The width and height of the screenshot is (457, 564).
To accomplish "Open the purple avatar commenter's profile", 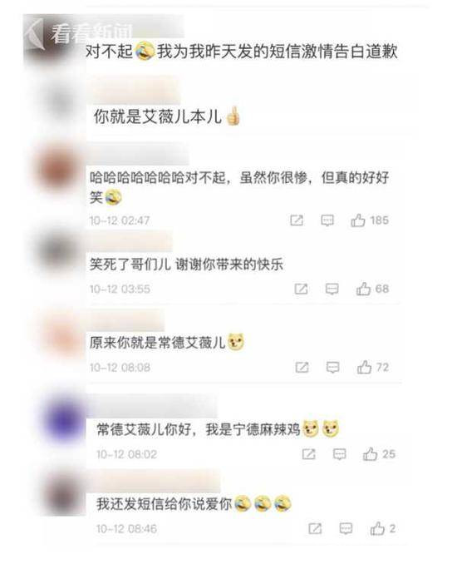I will pos(64,420).
